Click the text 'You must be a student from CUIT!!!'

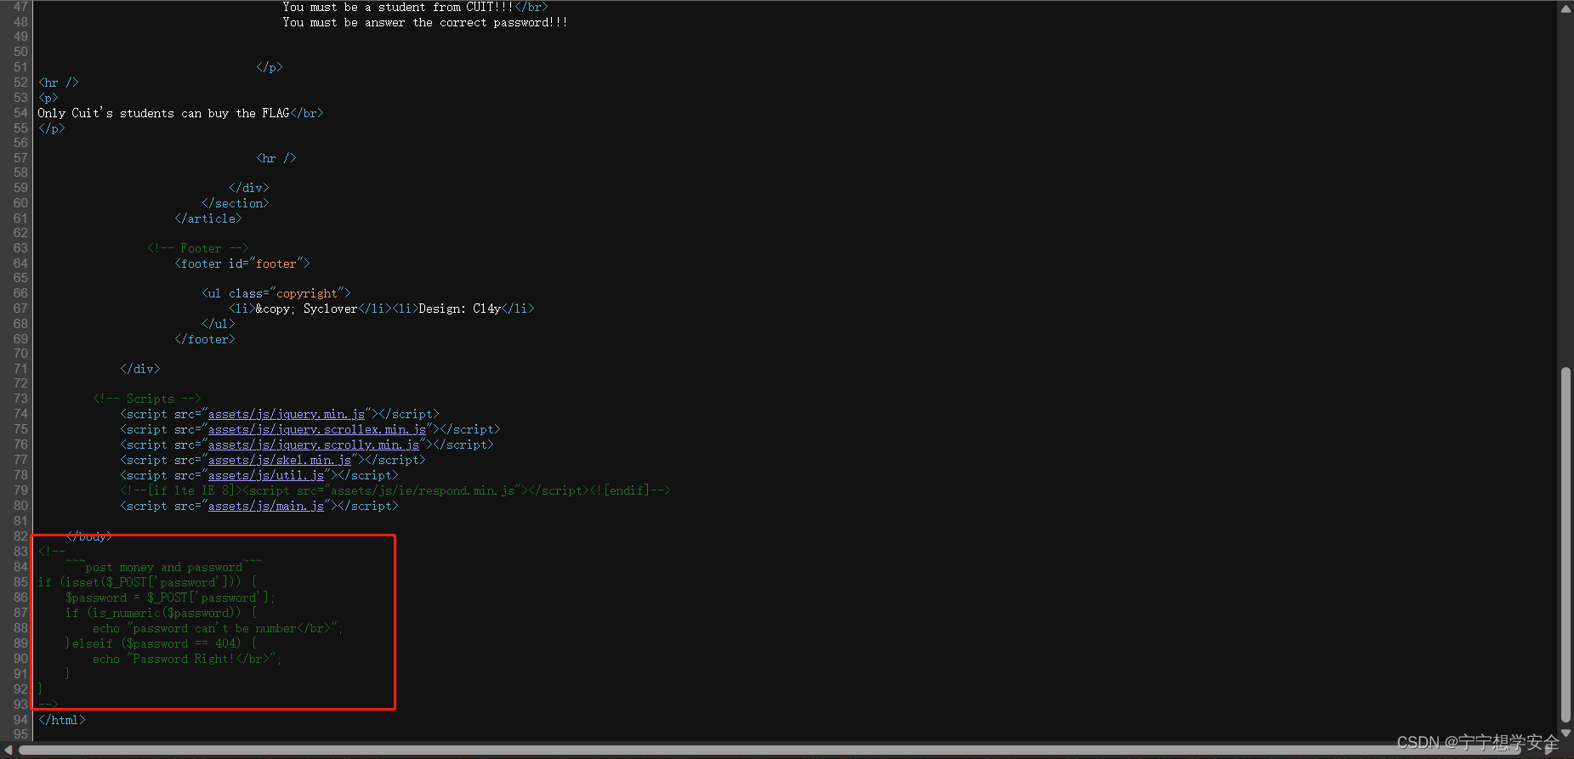coord(398,7)
